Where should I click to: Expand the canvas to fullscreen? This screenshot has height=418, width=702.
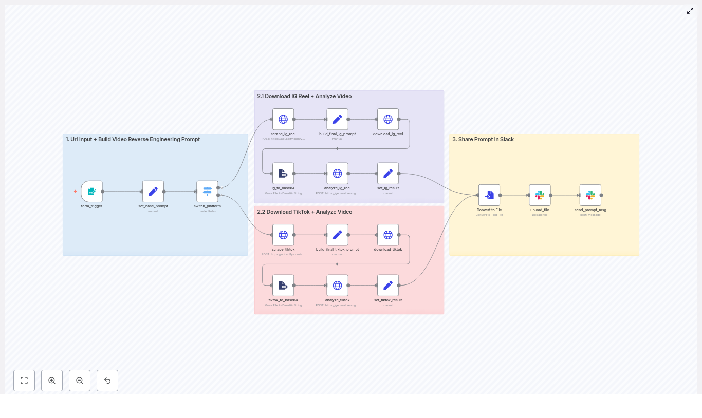690,11
